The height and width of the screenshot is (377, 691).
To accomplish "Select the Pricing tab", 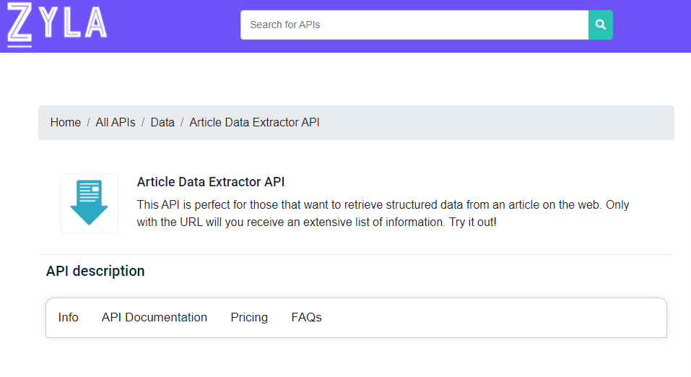I will (249, 318).
